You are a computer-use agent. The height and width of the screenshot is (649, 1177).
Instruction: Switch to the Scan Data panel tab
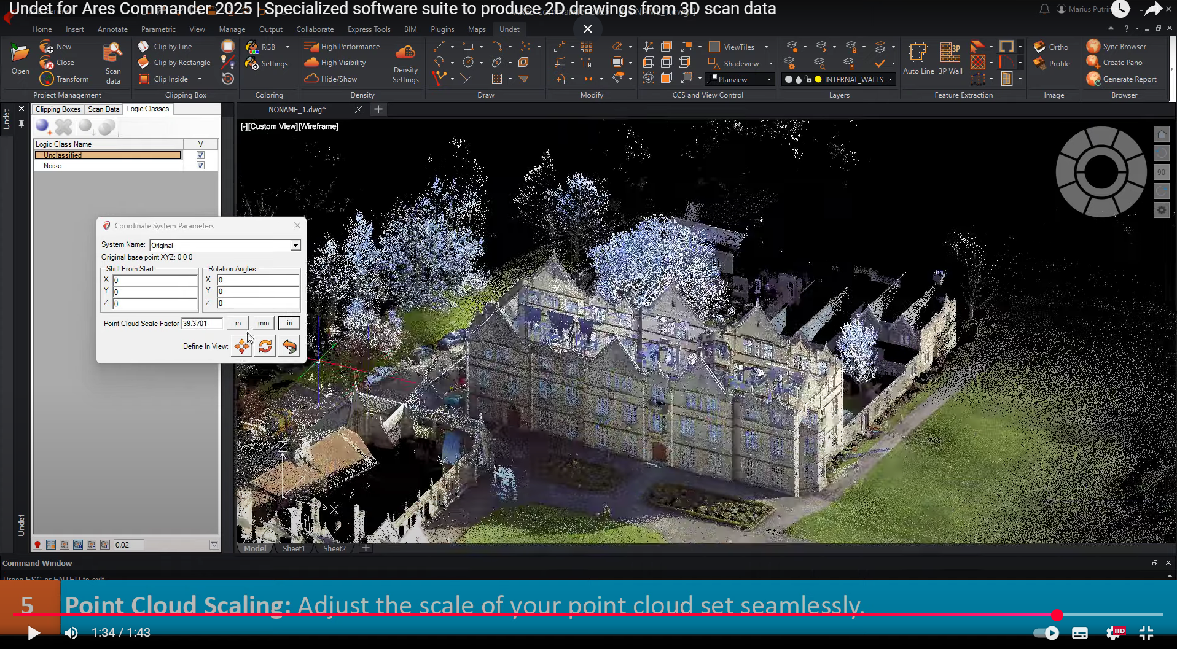(104, 109)
